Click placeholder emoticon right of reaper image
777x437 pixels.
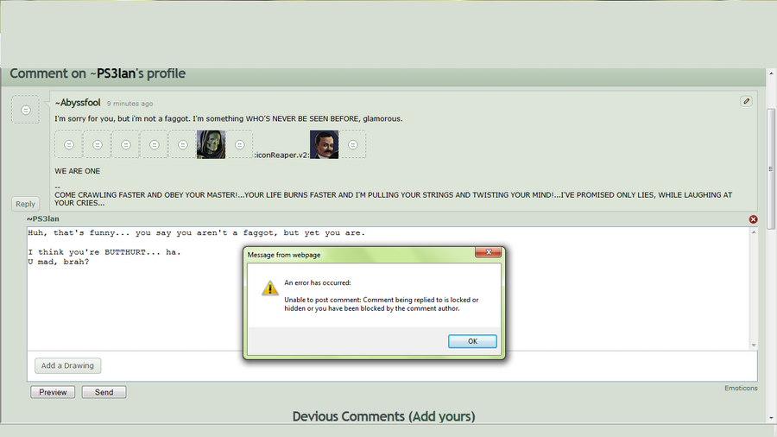tap(239, 145)
